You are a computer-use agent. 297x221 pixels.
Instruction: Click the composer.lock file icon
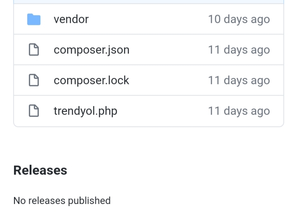click(33, 81)
